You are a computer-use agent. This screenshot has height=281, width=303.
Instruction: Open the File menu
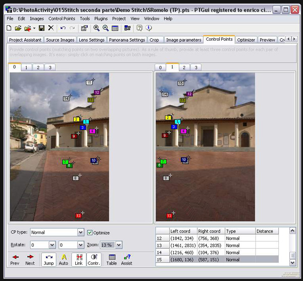tap(10, 19)
